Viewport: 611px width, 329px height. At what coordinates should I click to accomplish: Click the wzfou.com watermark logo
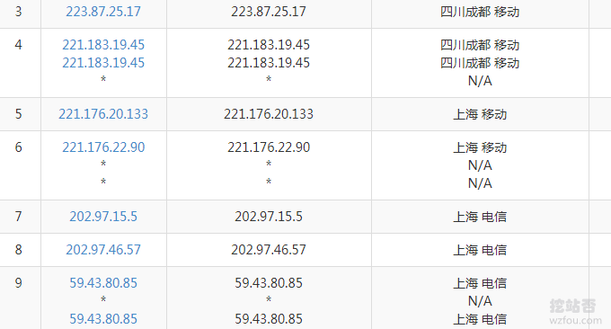[x=575, y=312]
